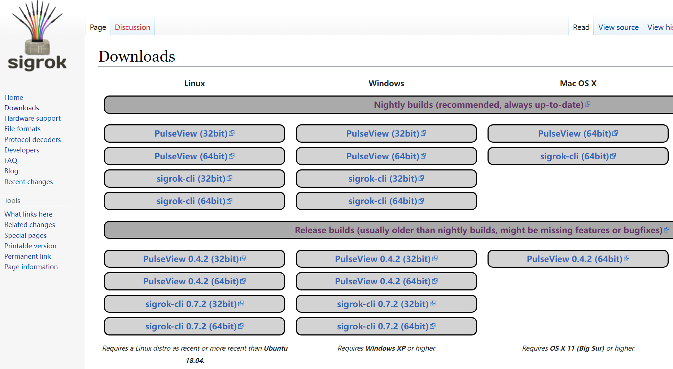Download Windows sigrok-cli 0.7.2 (32bit)
Screen dimensions: 673x369
click(386, 304)
